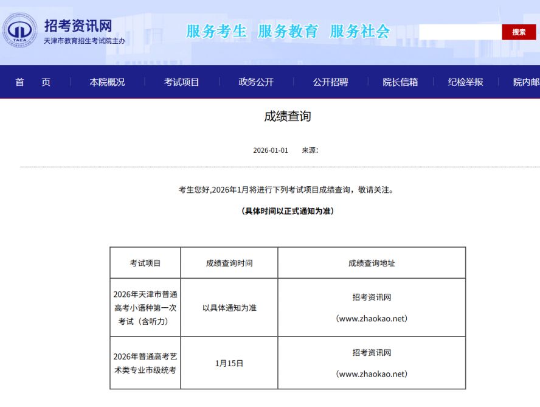Click the 成绩查询 page heading
Viewport: 540px width, 407px height.
[287, 117]
